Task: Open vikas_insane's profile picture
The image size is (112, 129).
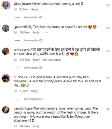Action: tap(6, 5)
